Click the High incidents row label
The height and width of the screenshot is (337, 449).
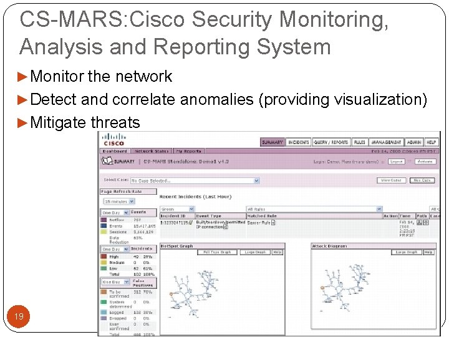point(113,256)
